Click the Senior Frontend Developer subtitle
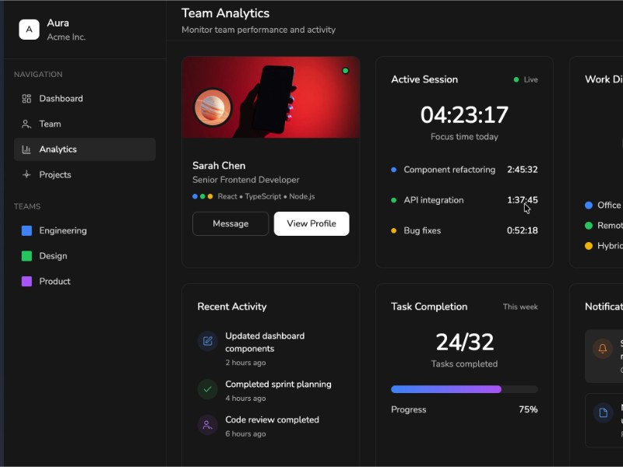 point(246,180)
